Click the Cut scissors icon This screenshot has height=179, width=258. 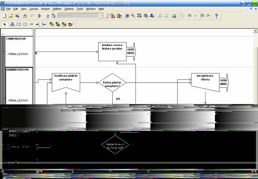pos(40,16)
